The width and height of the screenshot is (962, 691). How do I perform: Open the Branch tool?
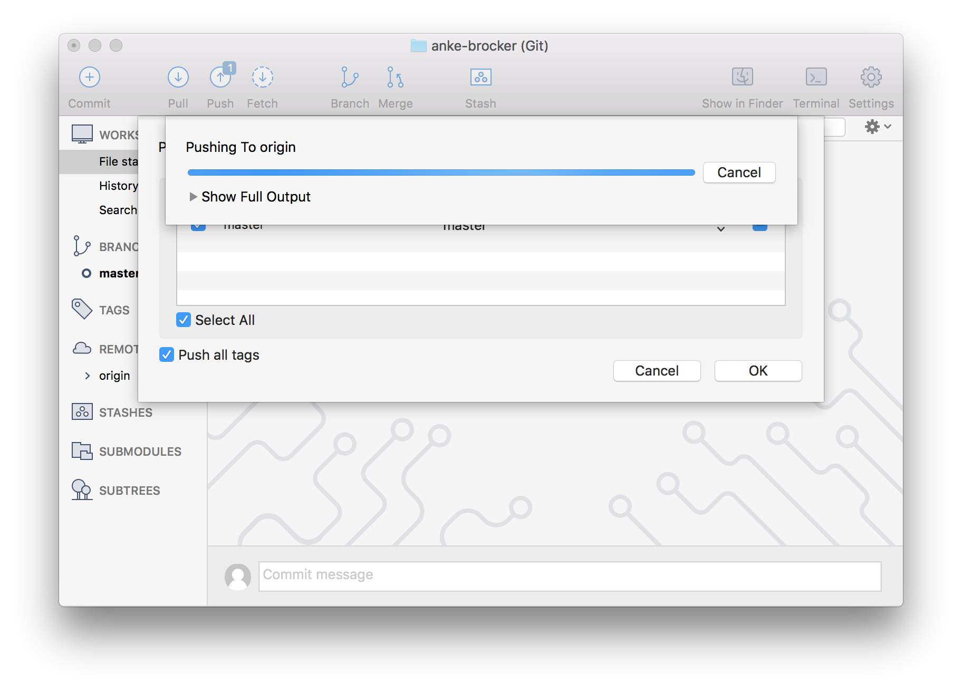tap(350, 78)
